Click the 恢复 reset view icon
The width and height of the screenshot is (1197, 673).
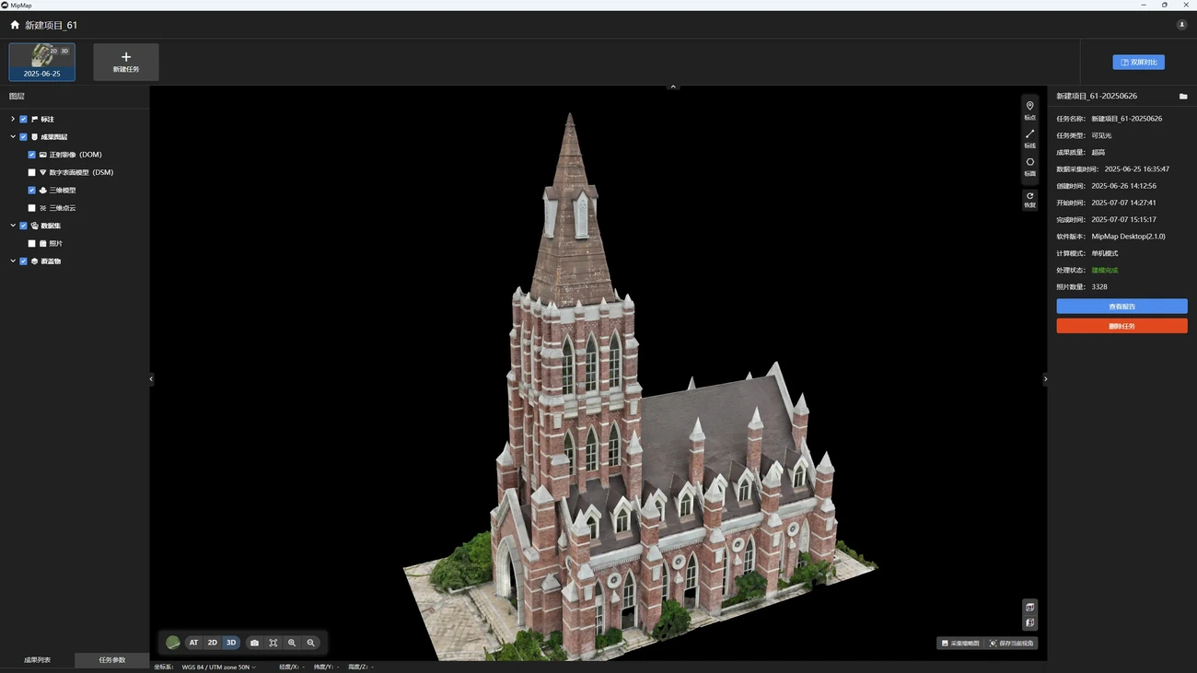point(1029,199)
